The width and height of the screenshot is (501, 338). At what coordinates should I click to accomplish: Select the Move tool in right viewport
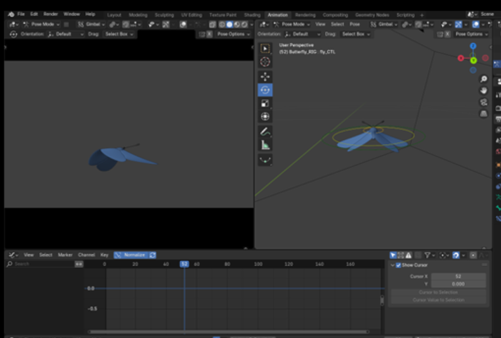265,76
